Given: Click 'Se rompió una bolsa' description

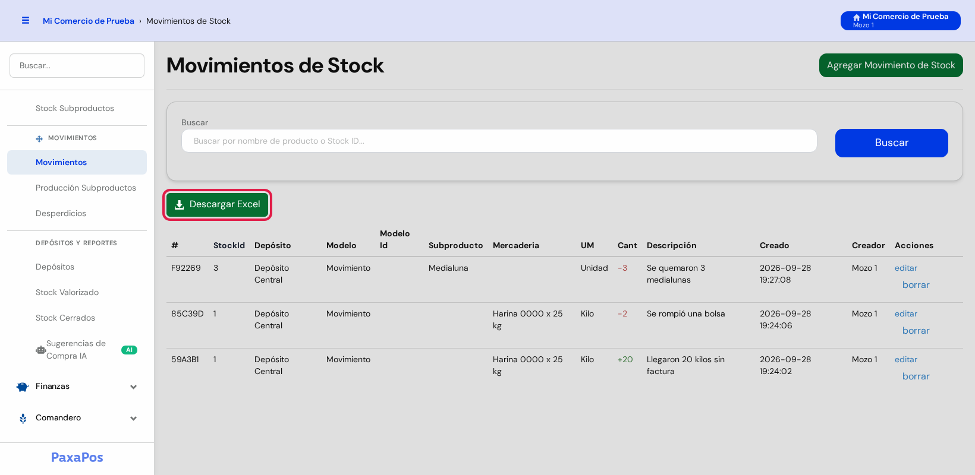Looking at the screenshot, I should click(x=685, y=313).
